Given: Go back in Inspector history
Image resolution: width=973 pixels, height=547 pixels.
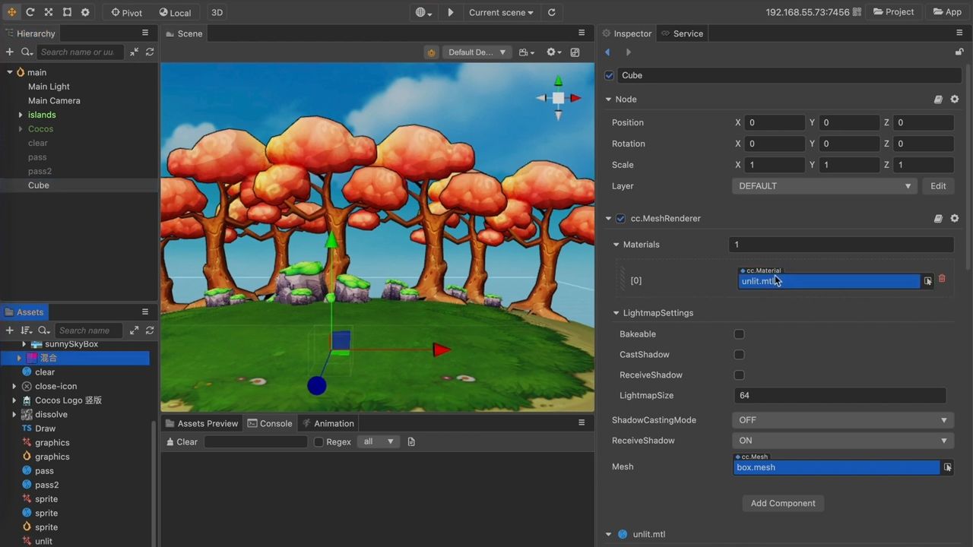Looking at the screenshot, I should pos(607,52).
